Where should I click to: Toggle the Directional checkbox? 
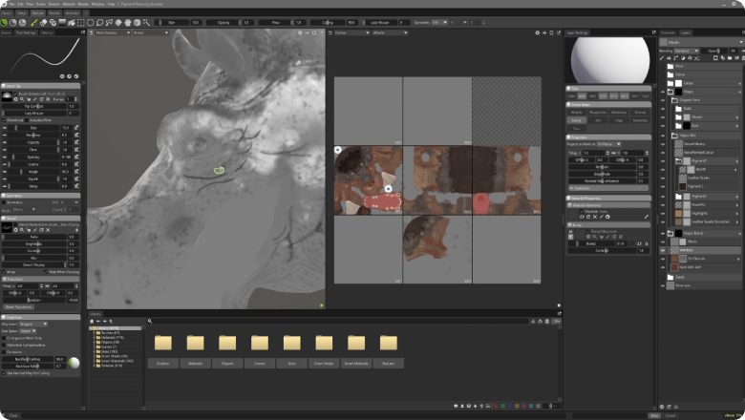5,120
